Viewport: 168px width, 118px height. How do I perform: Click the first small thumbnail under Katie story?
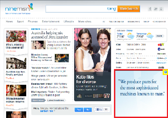pos(79,96)
